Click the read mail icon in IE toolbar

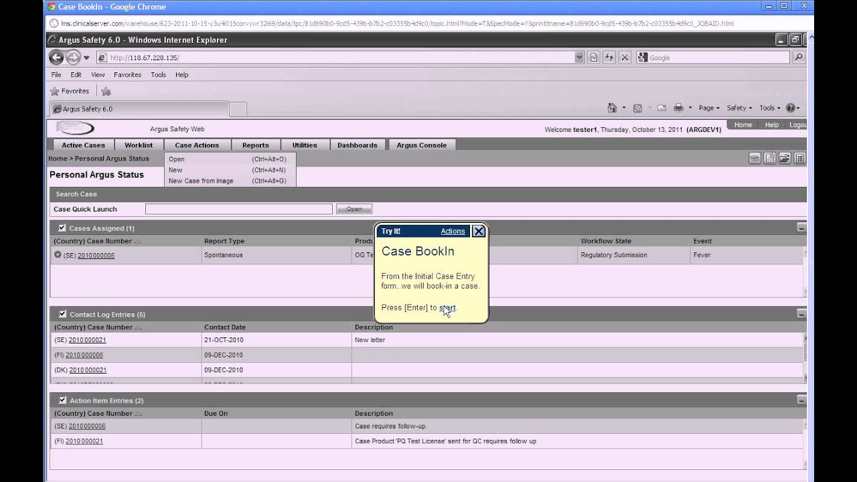click(x=661, y=108)
